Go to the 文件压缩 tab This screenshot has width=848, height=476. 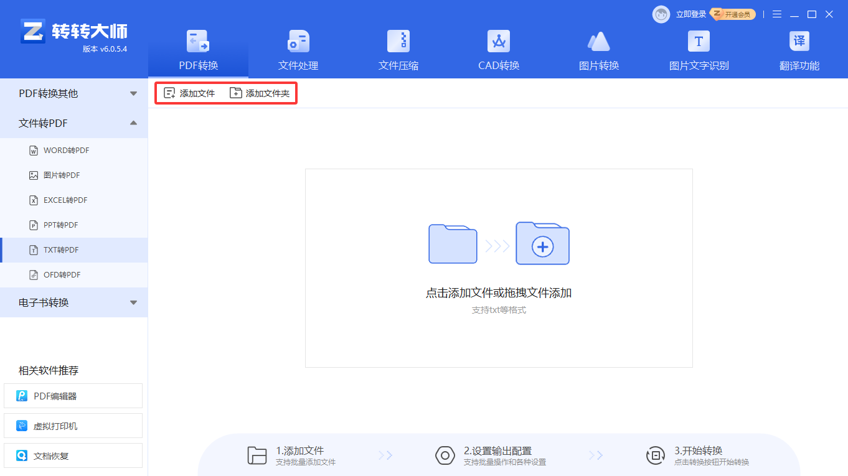coord(398,51)
